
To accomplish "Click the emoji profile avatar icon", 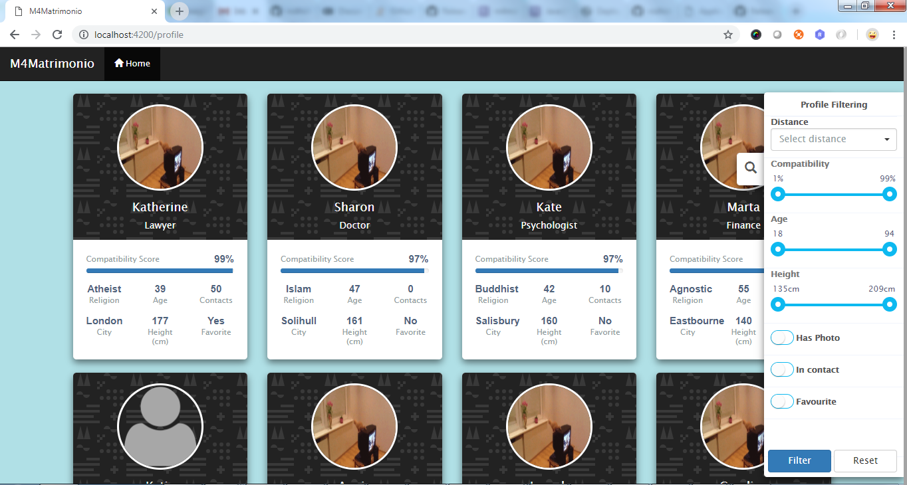I will pos(872,35).
